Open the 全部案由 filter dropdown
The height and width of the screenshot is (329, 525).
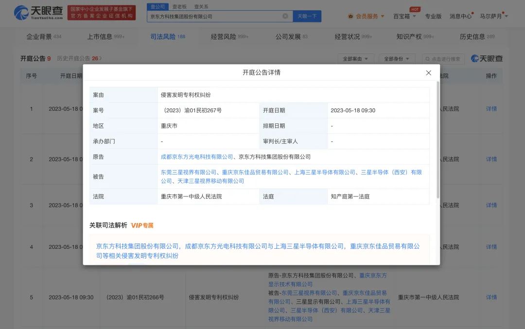click(x=355, y=59)
